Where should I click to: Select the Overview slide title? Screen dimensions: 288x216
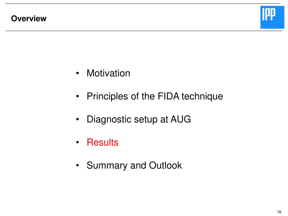[29, 19]
